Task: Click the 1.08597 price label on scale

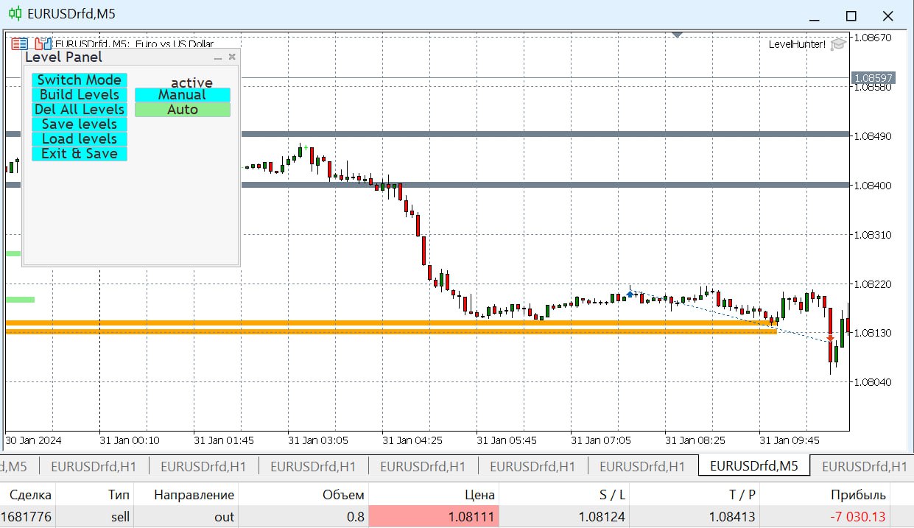Action: tap(873, 77)
